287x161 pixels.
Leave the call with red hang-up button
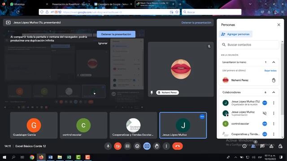[x=178, y=146]
